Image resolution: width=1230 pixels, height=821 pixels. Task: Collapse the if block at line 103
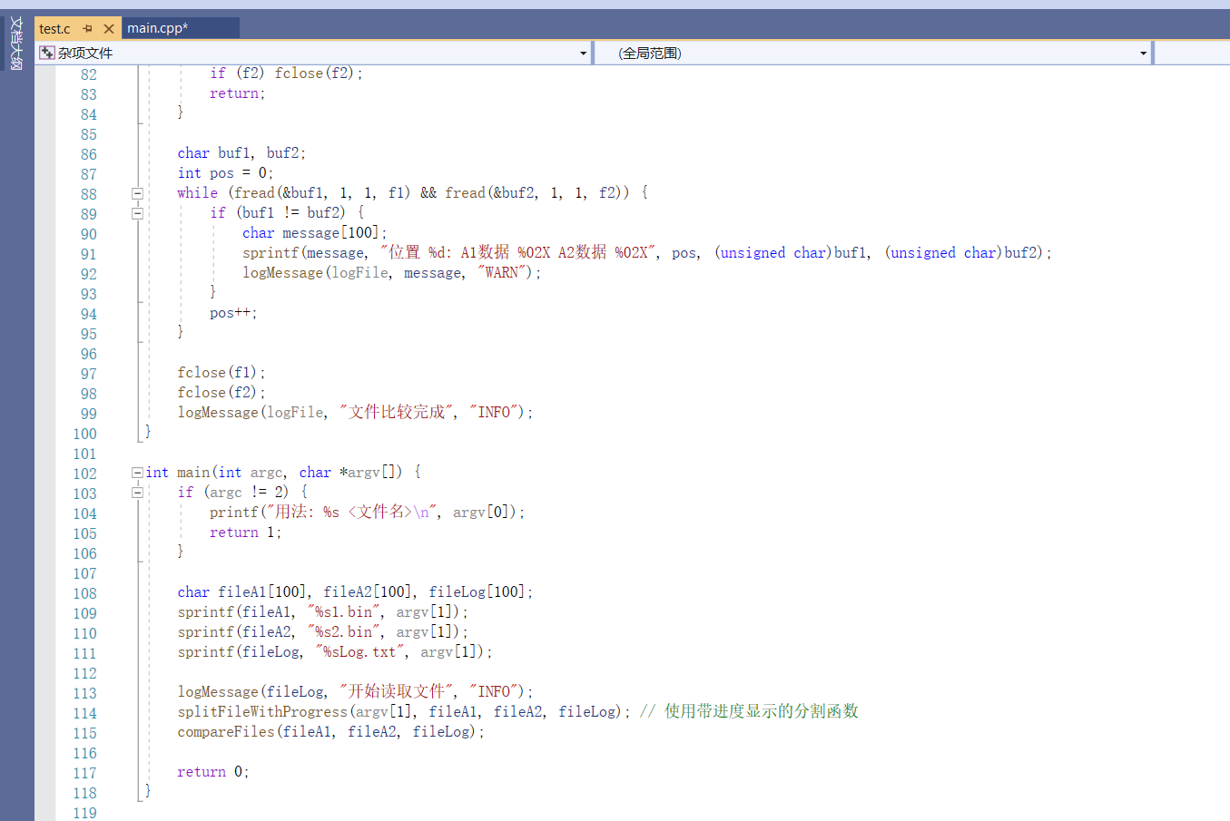coord(137,493)
